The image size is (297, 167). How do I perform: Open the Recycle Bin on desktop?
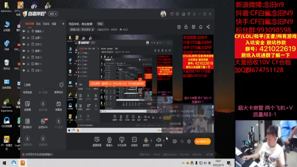7,65
